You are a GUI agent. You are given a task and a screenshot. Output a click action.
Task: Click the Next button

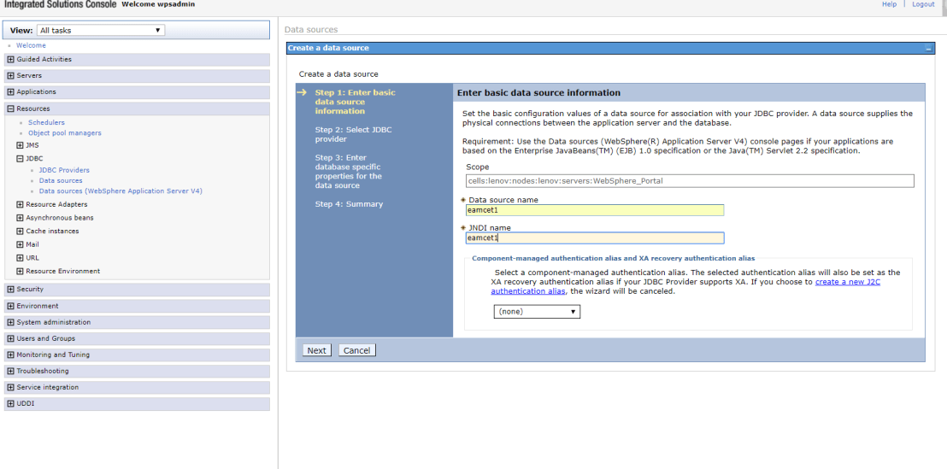316,350
